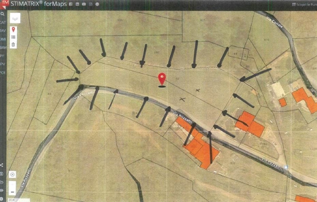Expand the Scopri le Funzioni menu
Screen dimensions: 317x202
pyautogui.click(x=304, y=4)
